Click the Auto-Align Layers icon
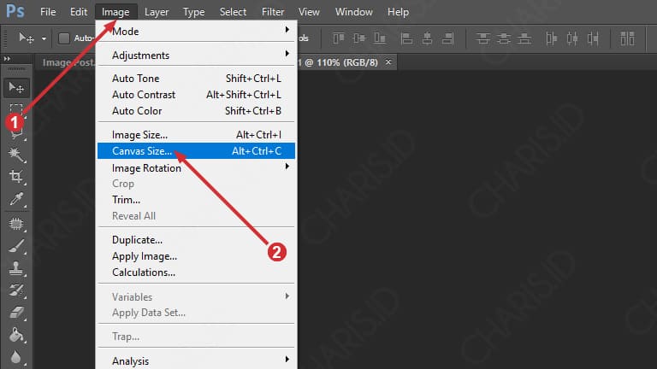 pyautogui.click(x=627, y=38)
